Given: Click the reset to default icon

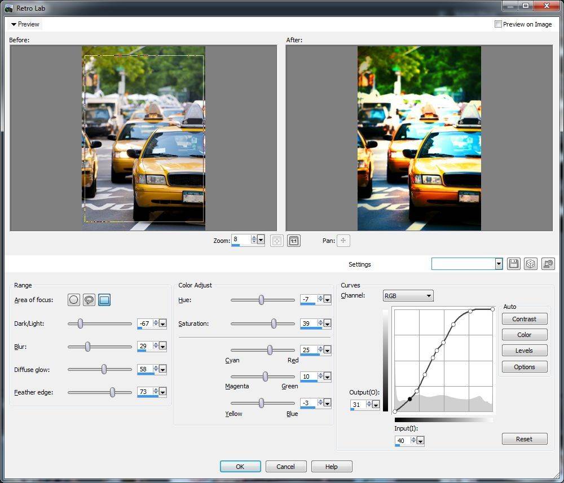Looking at the screenshot, I should pyautogui.click(x=547, y=264).
